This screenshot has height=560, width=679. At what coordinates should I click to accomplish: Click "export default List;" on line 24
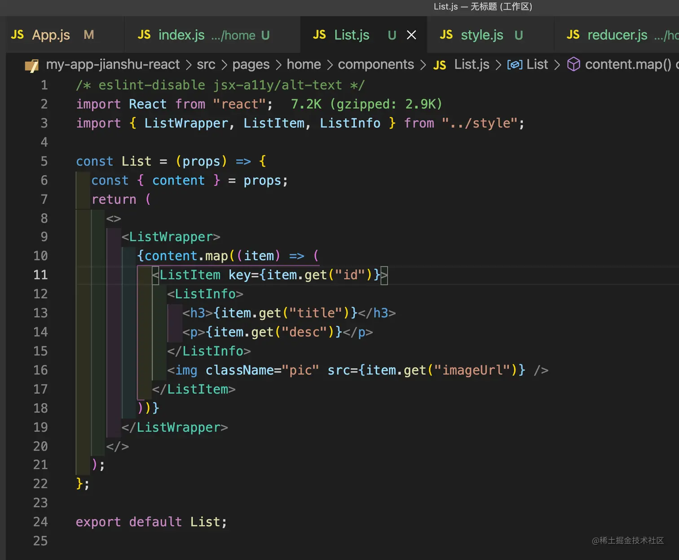click(x=151, y=522)
